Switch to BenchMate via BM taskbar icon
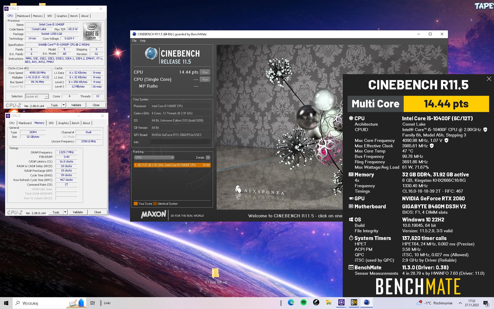The image size is (494, 309). (x=354, y=303)
